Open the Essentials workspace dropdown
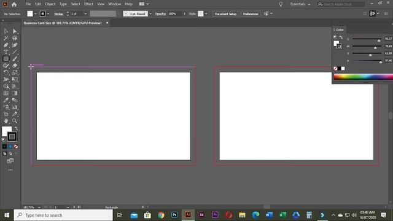Viewport: 393px width, 221px height. [x=300, y=4]
